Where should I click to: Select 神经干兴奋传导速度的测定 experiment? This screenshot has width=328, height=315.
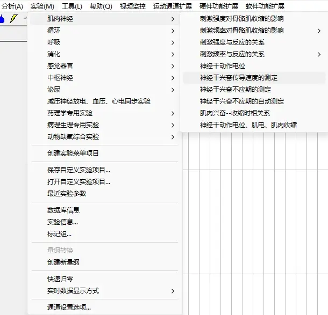tap(239, 78)
